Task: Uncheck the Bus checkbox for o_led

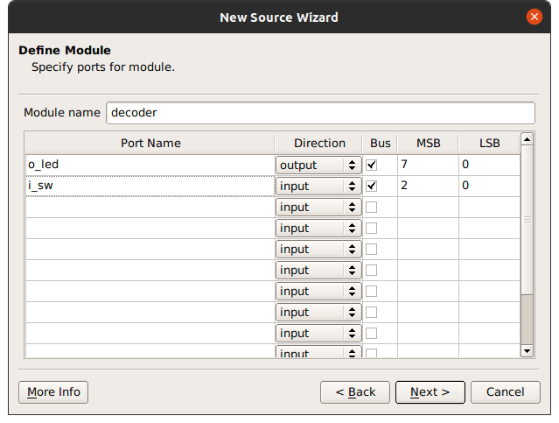Action: (372, 165)
